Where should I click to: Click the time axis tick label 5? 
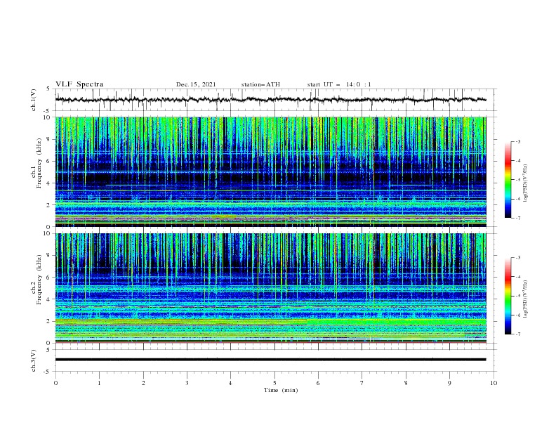274,383
